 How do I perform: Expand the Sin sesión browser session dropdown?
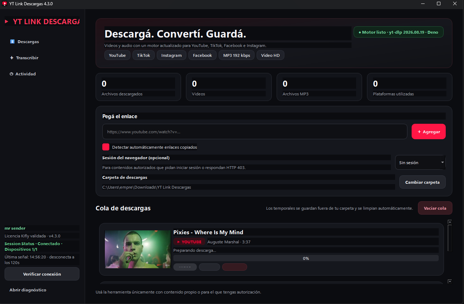[420, 163]
